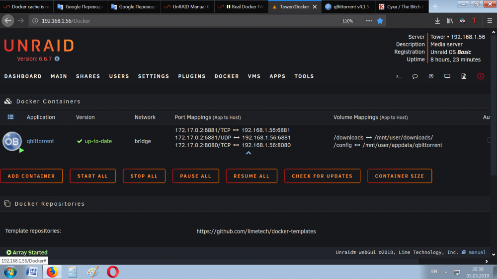
Task: Click the Docker Containers cubes icon
Action: point(8,102)
